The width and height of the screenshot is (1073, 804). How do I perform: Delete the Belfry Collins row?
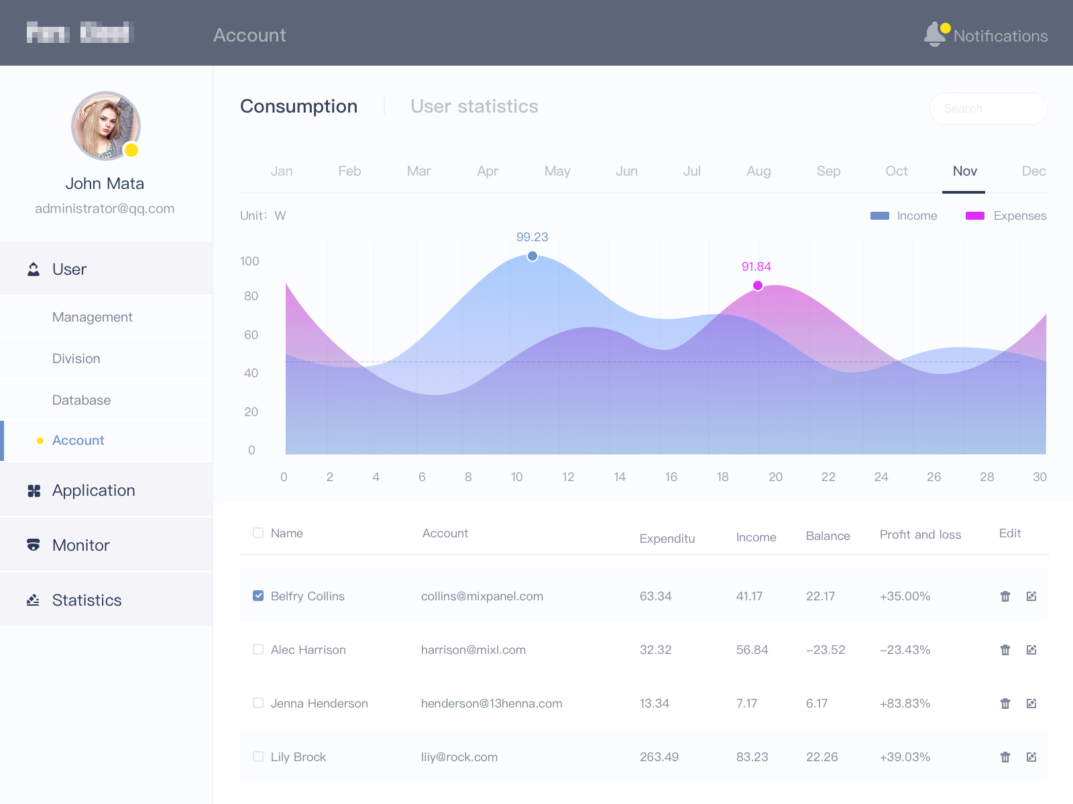click(x=1005, y=596)
